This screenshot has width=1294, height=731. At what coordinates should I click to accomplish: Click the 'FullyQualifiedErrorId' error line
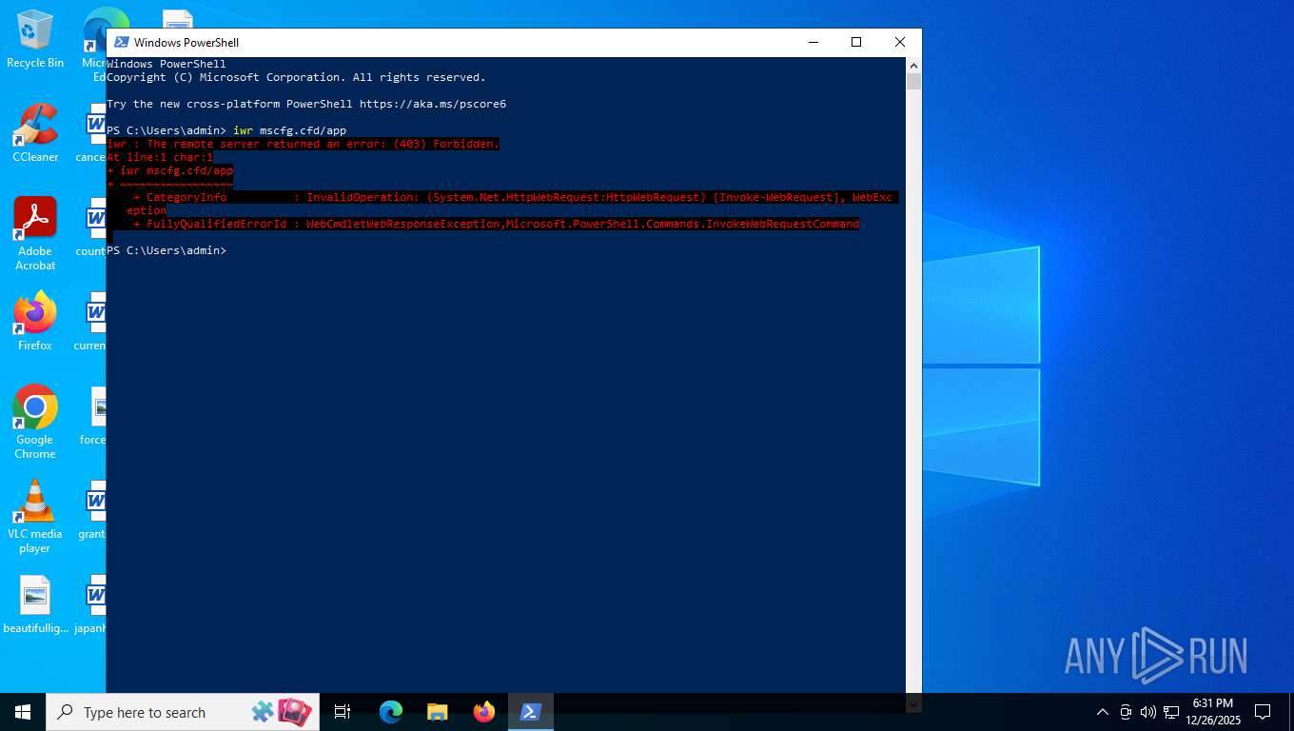pyautogui.click(x=496, y=224)
